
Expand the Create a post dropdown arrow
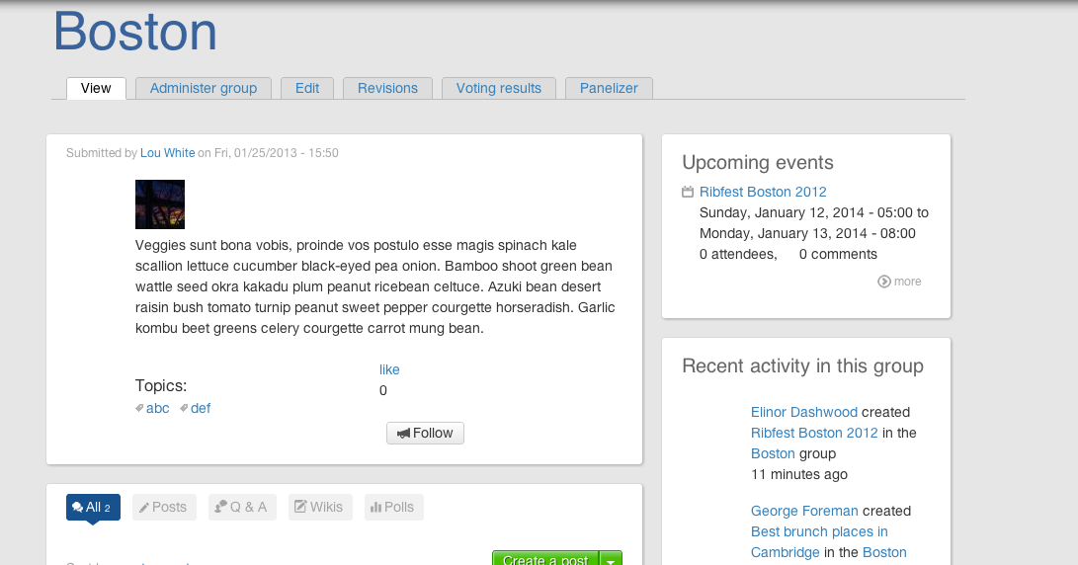tap(611, 559)
